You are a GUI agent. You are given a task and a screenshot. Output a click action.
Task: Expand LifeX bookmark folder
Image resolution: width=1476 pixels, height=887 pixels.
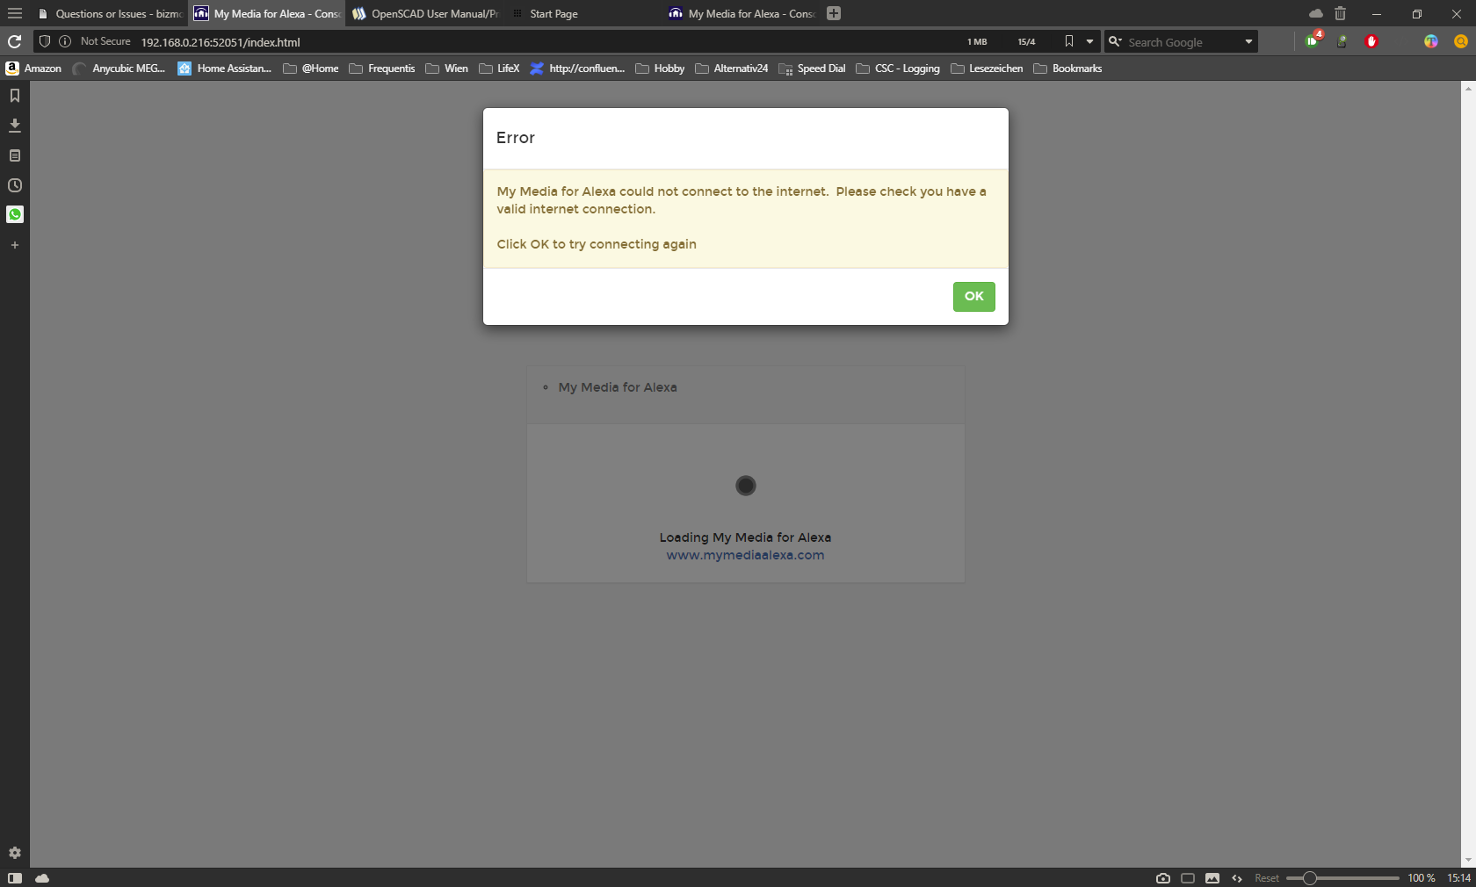[499, 69]
